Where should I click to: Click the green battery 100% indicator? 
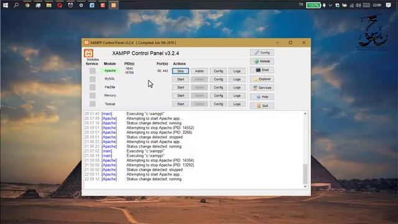[313, 5]
